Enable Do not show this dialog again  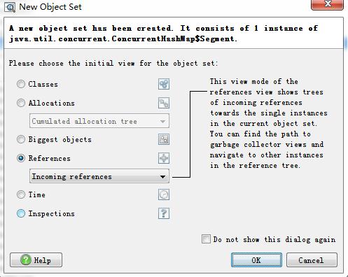[206, 239]
